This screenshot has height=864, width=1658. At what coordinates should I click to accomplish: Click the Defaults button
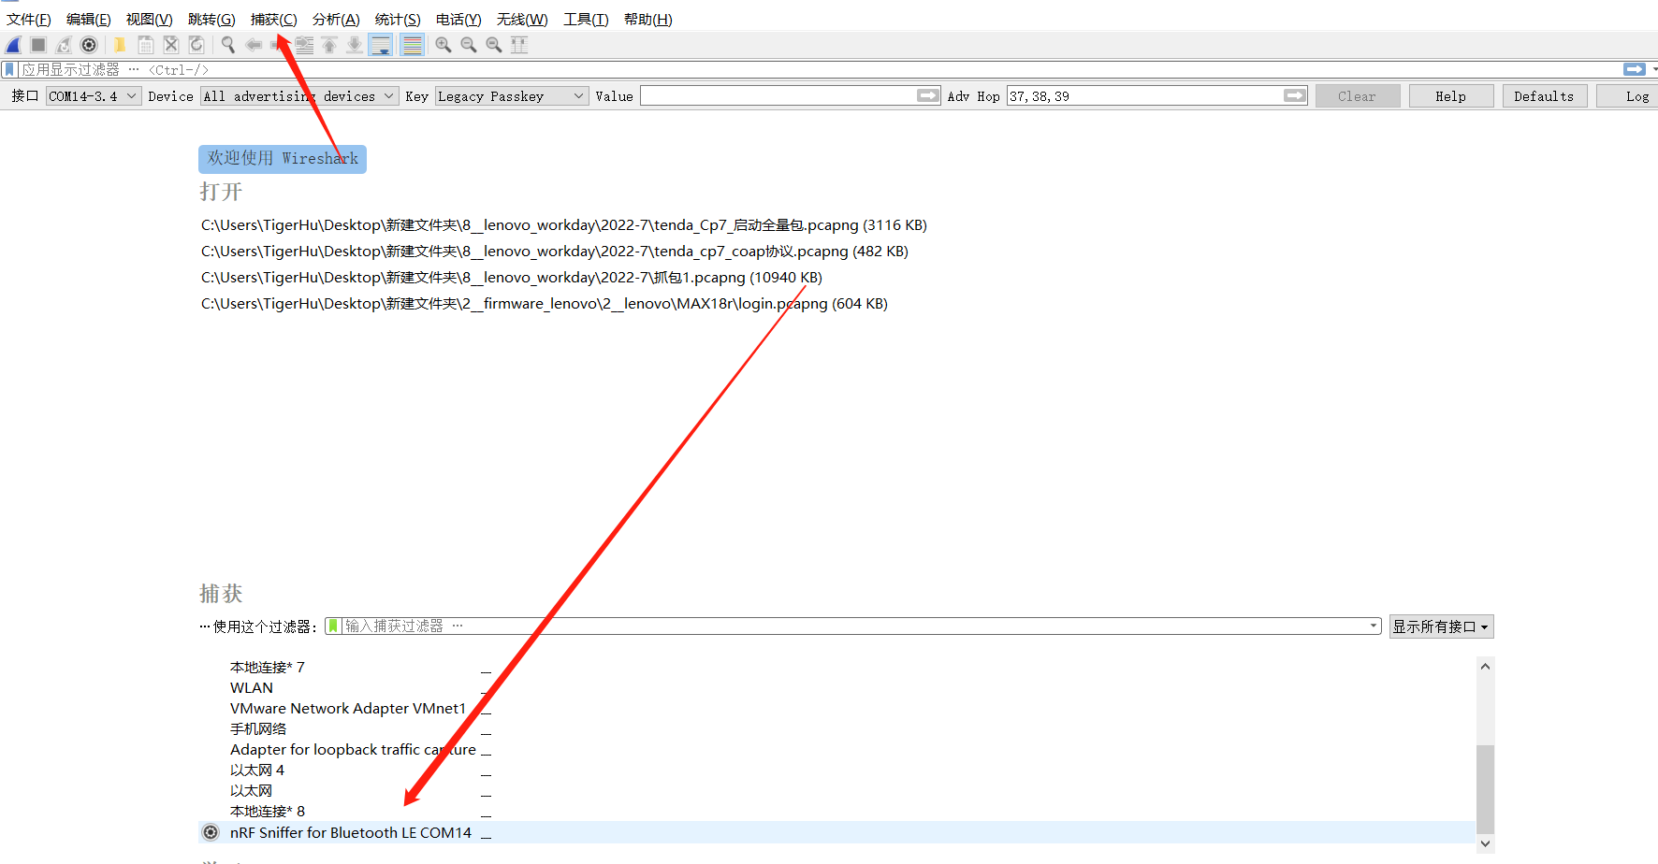point(1545,96)
